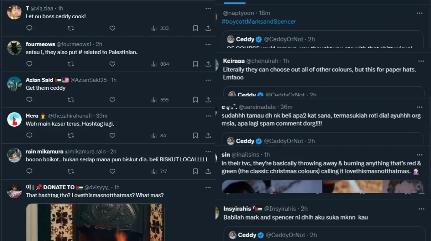Open more options on Keiraaa's tweet
The height and width of the screenshot is (241, 431).
tap(421, 61)
